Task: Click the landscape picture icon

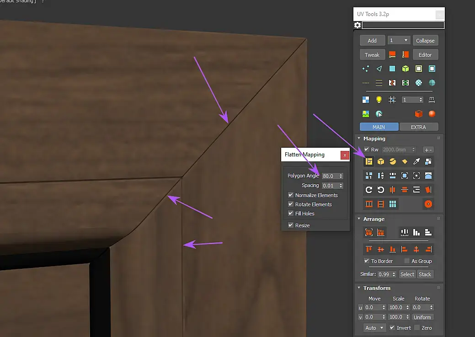Action: [366, 114]
